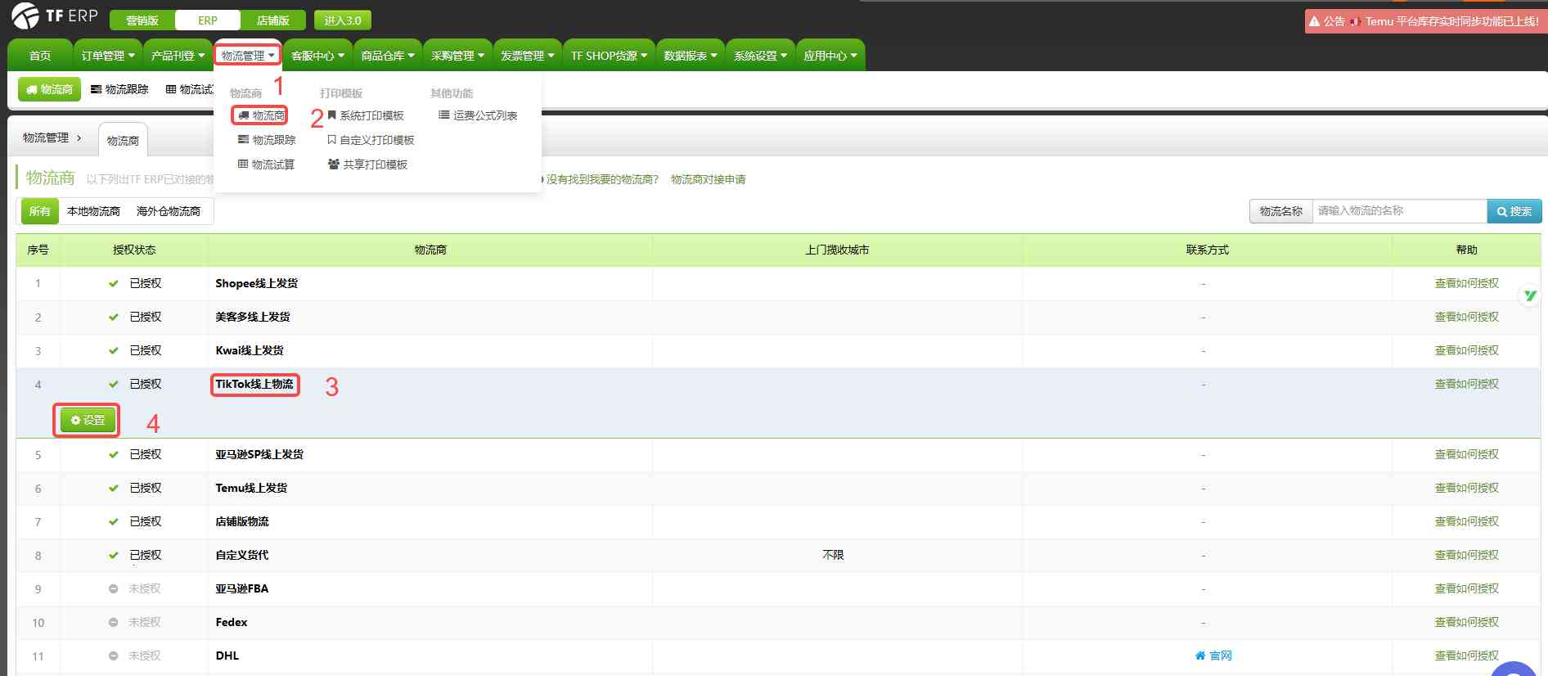Click the 官网 home icon link for DHL
1548x676 pixels.
(1213, 656)
